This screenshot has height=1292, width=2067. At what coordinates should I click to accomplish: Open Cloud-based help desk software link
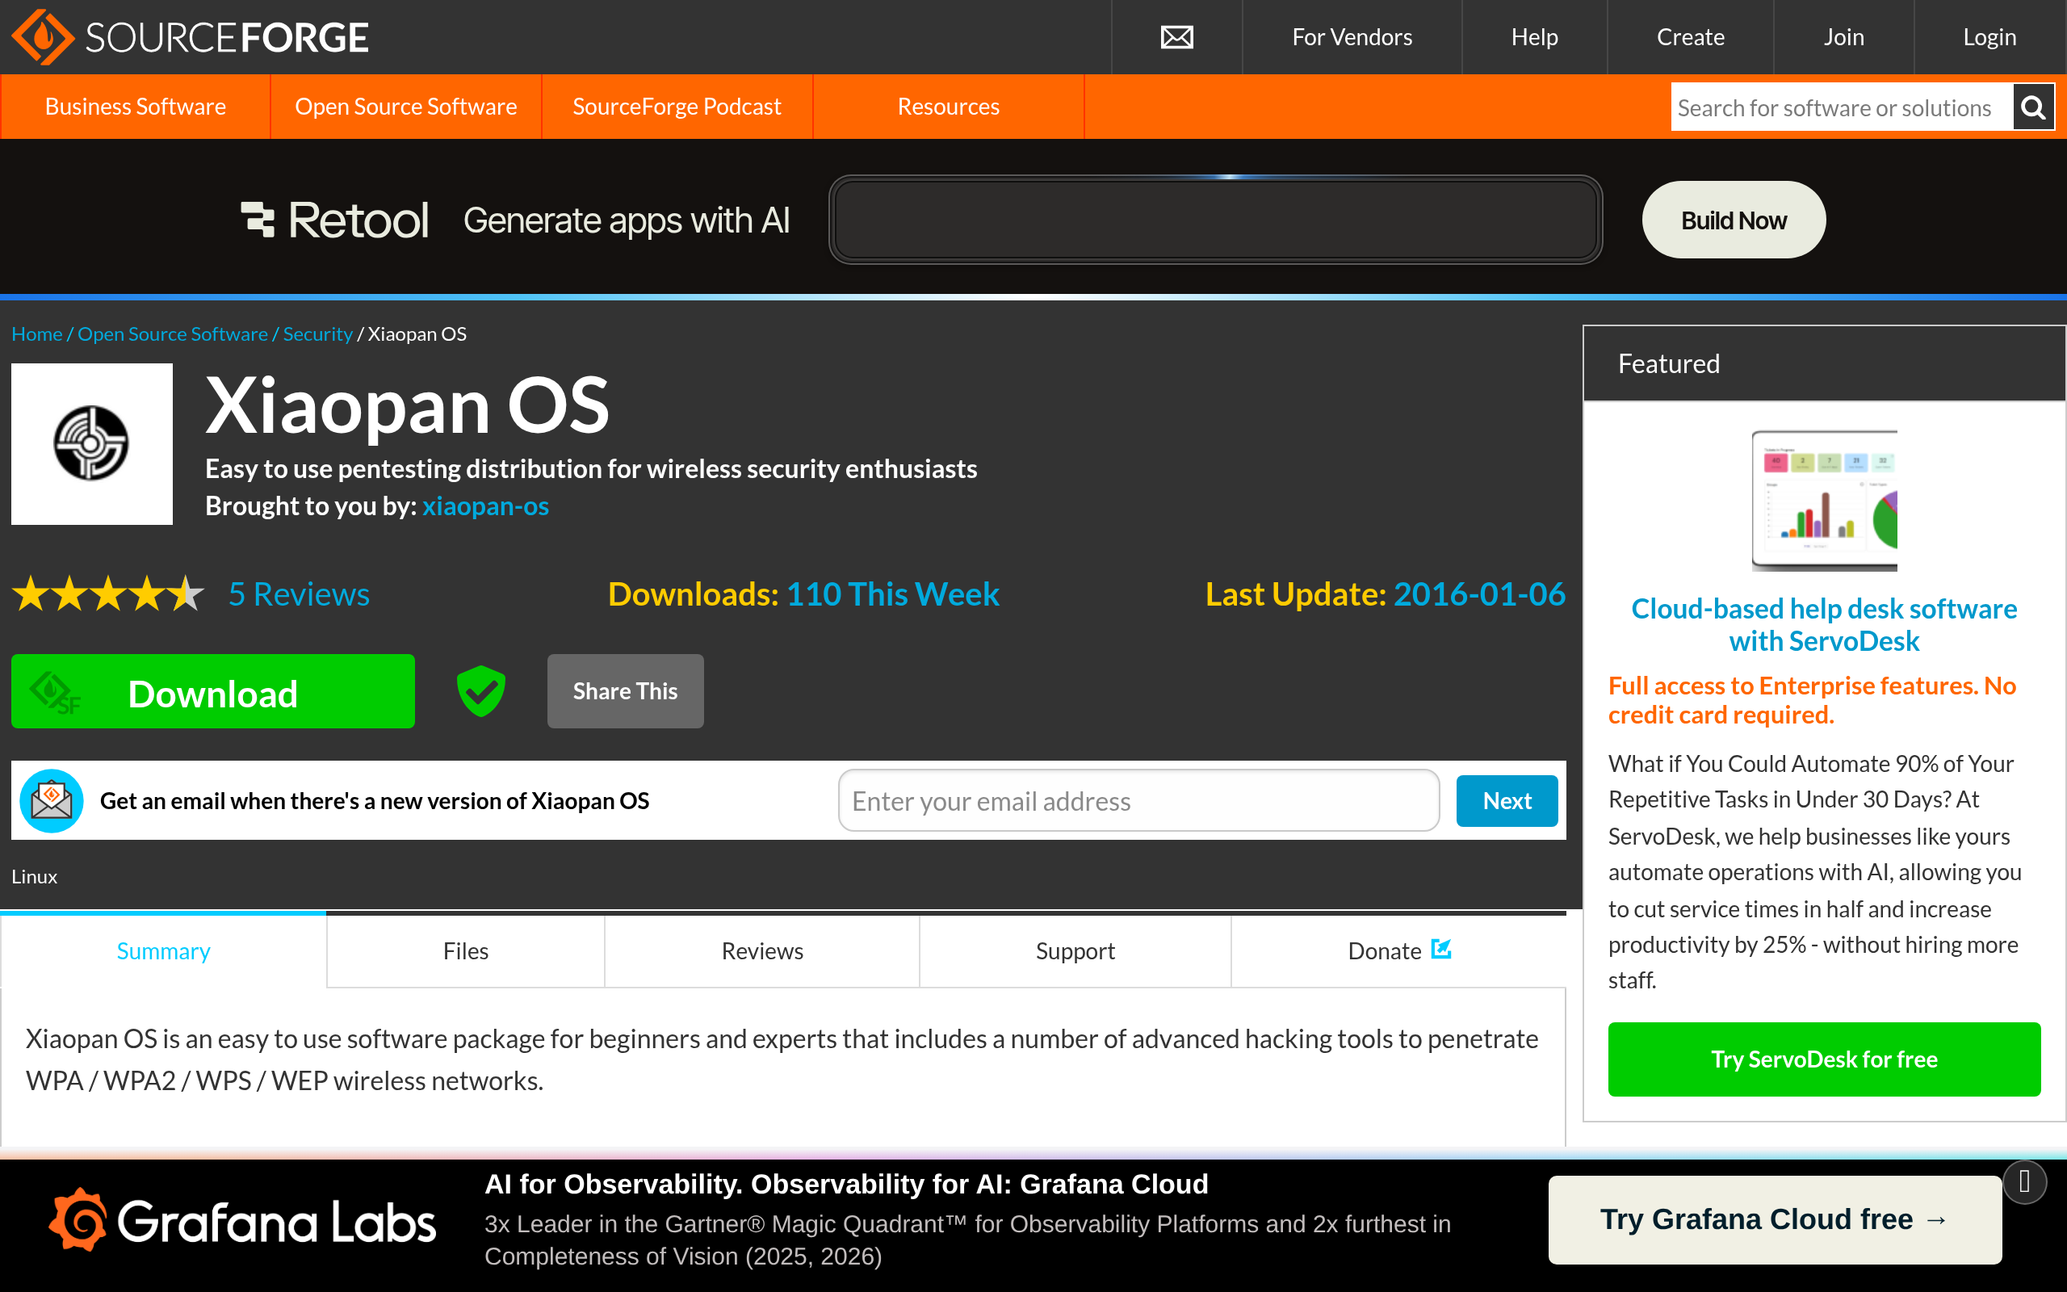coord(1824,625)
